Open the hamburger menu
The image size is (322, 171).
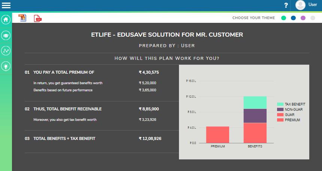pyautogui.click(x=6, y=5)
